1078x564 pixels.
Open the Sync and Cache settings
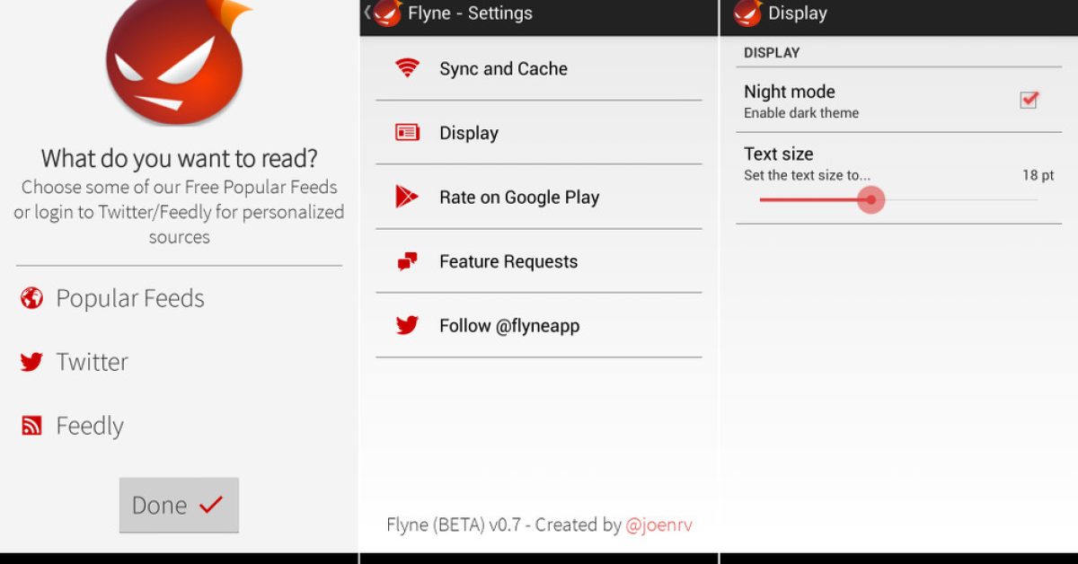pos(503,69)
